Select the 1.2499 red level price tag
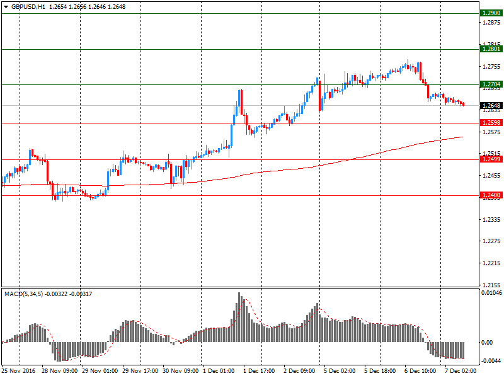 [x=491, y=159]
